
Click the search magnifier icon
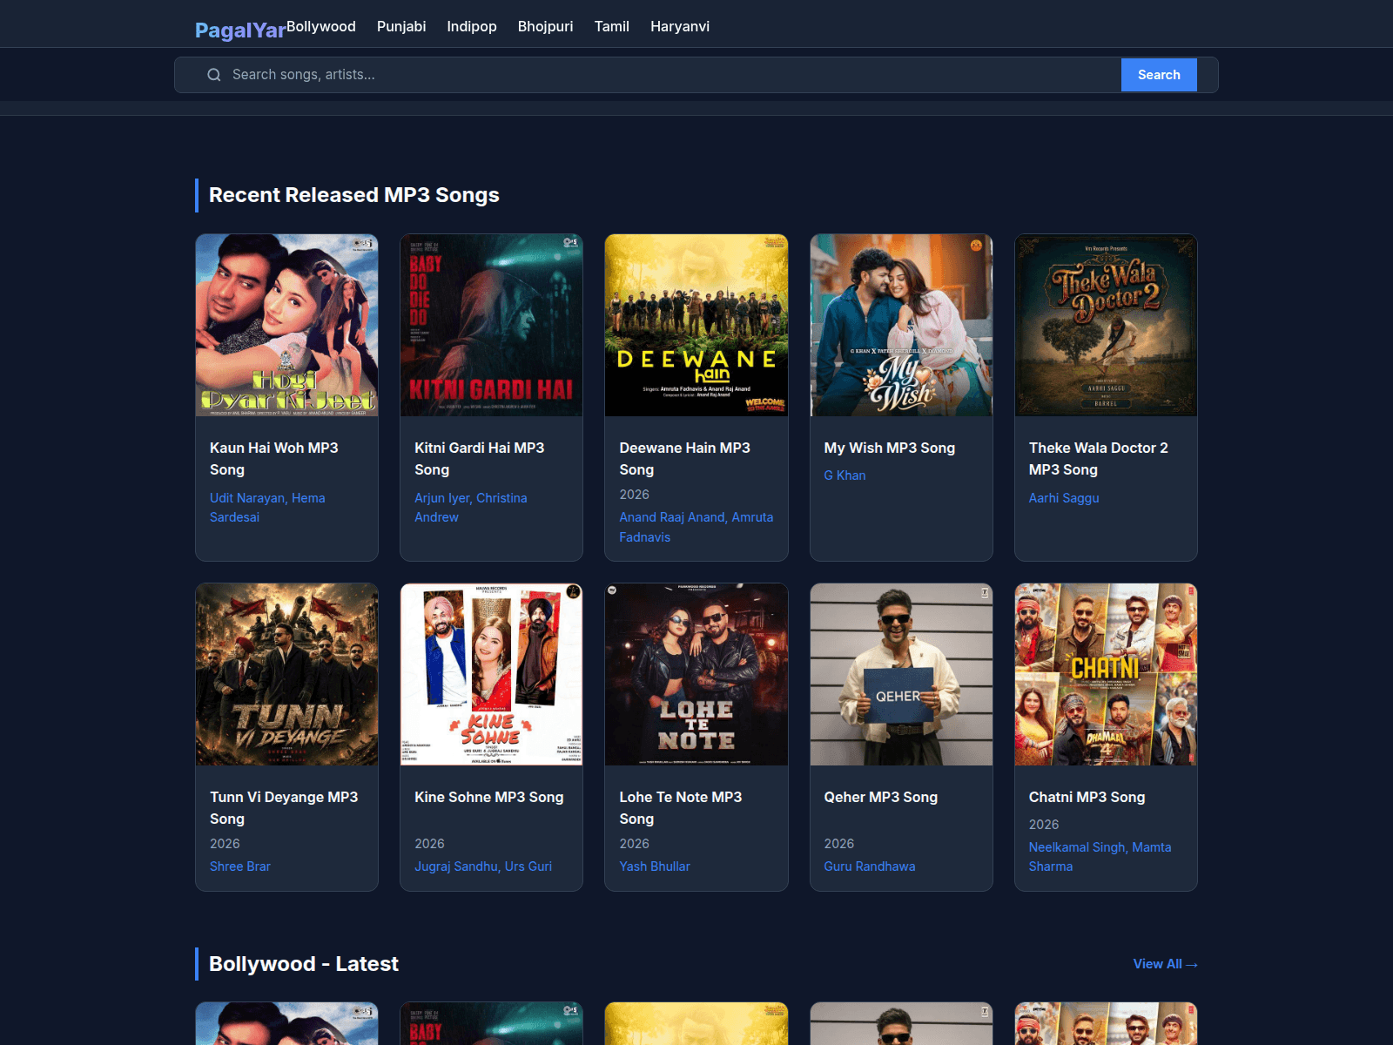pyautogui.click(x=213, y=75)
